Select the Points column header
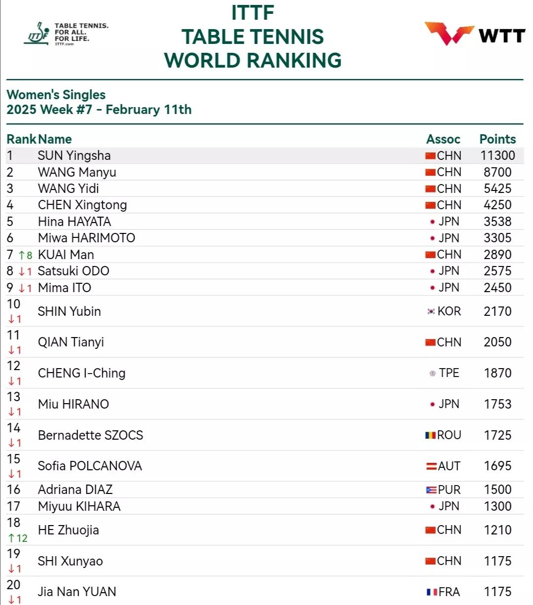Image resolution: width=533 pixels, height=605 pixels. tap(497, 139)
